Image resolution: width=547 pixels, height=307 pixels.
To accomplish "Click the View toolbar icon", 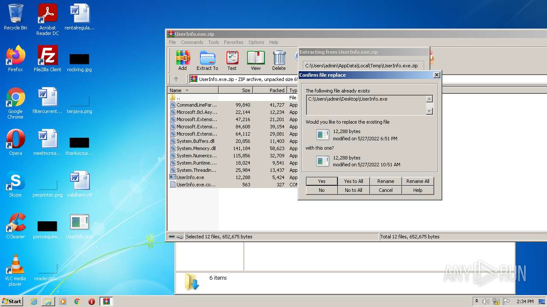I will 256,60.
